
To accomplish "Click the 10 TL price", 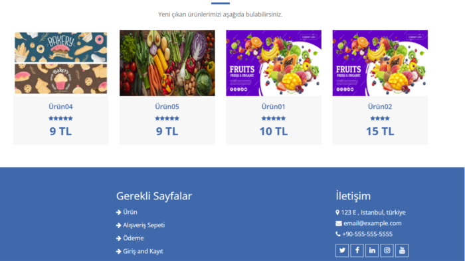I will (x=274, y=131).
